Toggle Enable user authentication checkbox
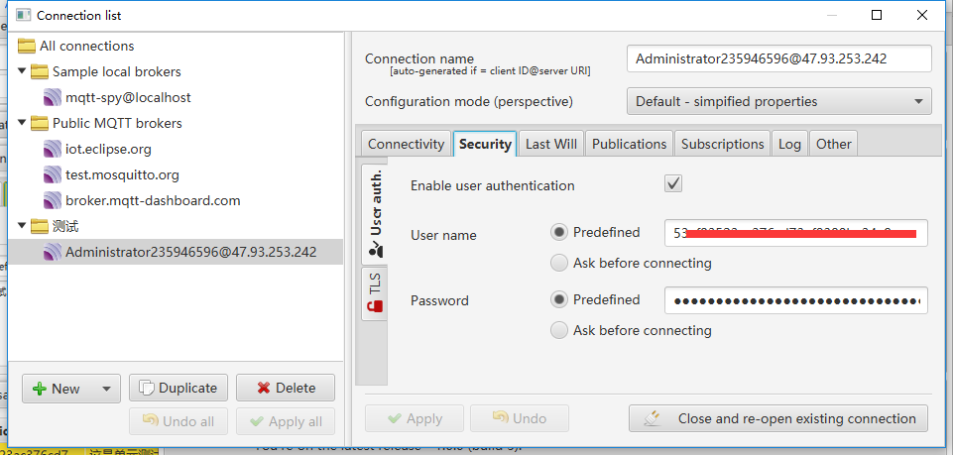 coord(672,183)
